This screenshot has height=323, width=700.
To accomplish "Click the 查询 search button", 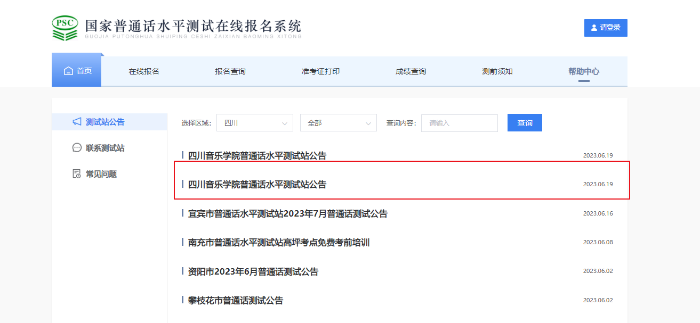I will (x=525, y=122).
